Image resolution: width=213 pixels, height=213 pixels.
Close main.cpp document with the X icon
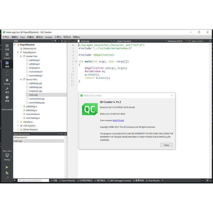click(114, 41)
